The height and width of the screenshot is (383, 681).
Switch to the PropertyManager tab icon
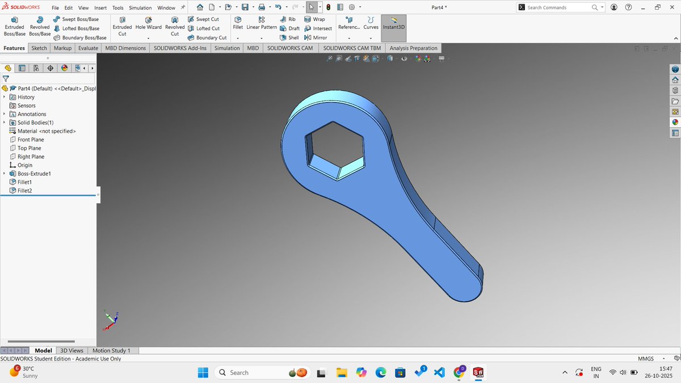coord(22,68)
